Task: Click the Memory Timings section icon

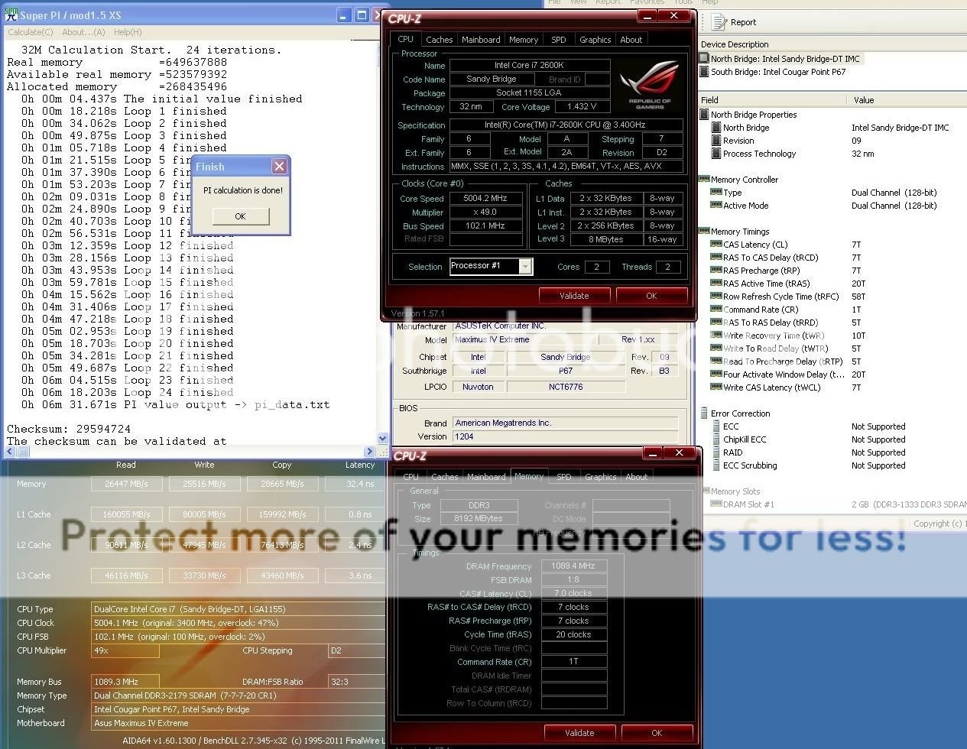Action: (x=704, y=232)
